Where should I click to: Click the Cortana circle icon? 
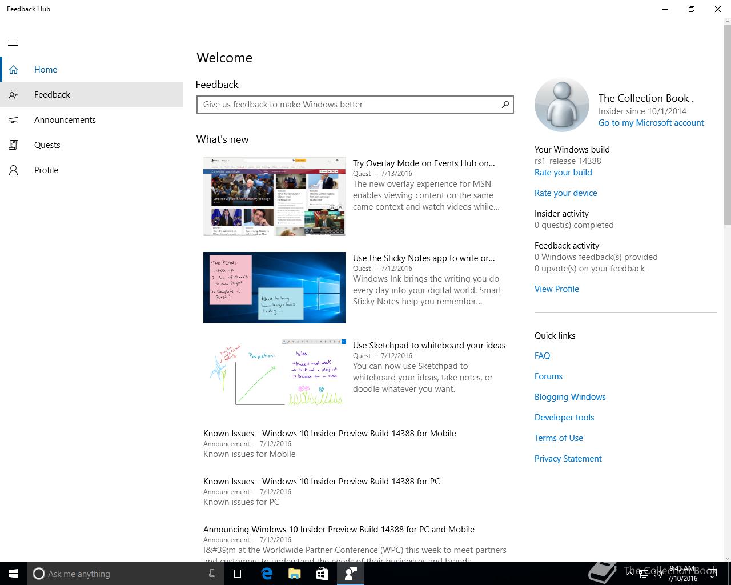39,574
